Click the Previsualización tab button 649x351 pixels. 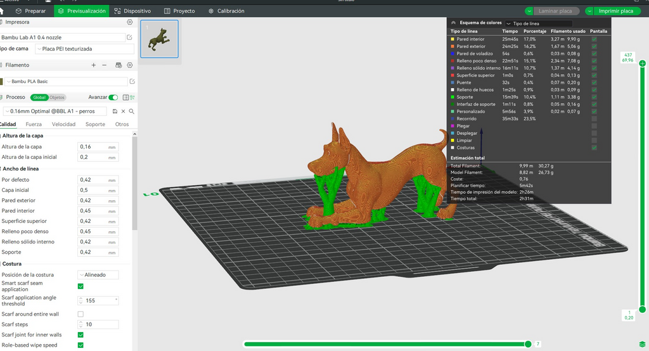pos(82,11)
